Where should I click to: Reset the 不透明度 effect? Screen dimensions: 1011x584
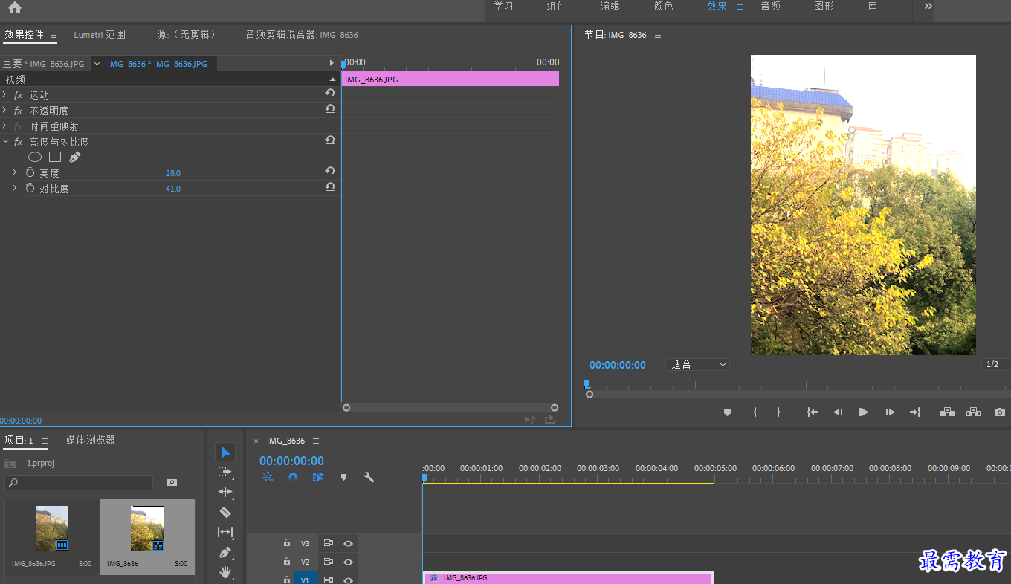point(330,109)
